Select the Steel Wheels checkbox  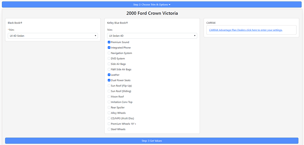pos(109,129)
